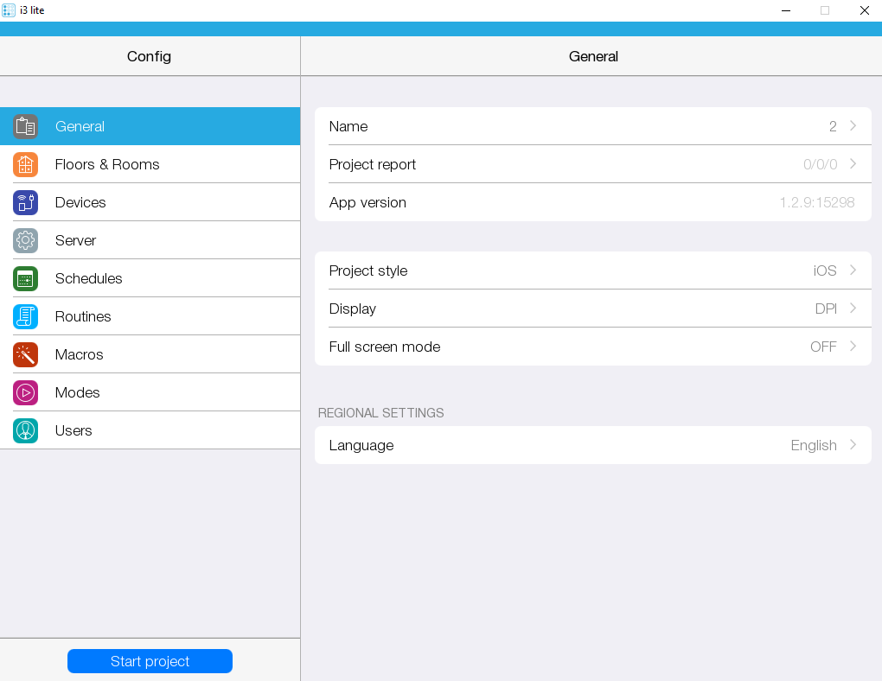Expand the Language selection chevron
Screen dimensions: 882x681
(853, 445)
